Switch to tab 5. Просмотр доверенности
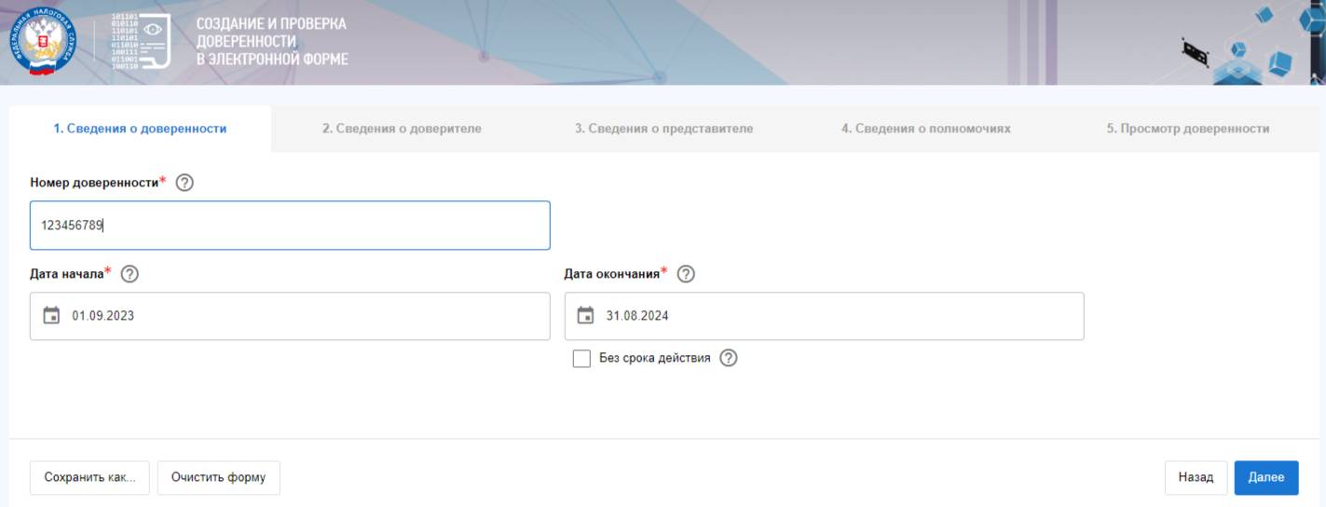This screenshot has width=1326, height=507. (x=1188, y=129)
